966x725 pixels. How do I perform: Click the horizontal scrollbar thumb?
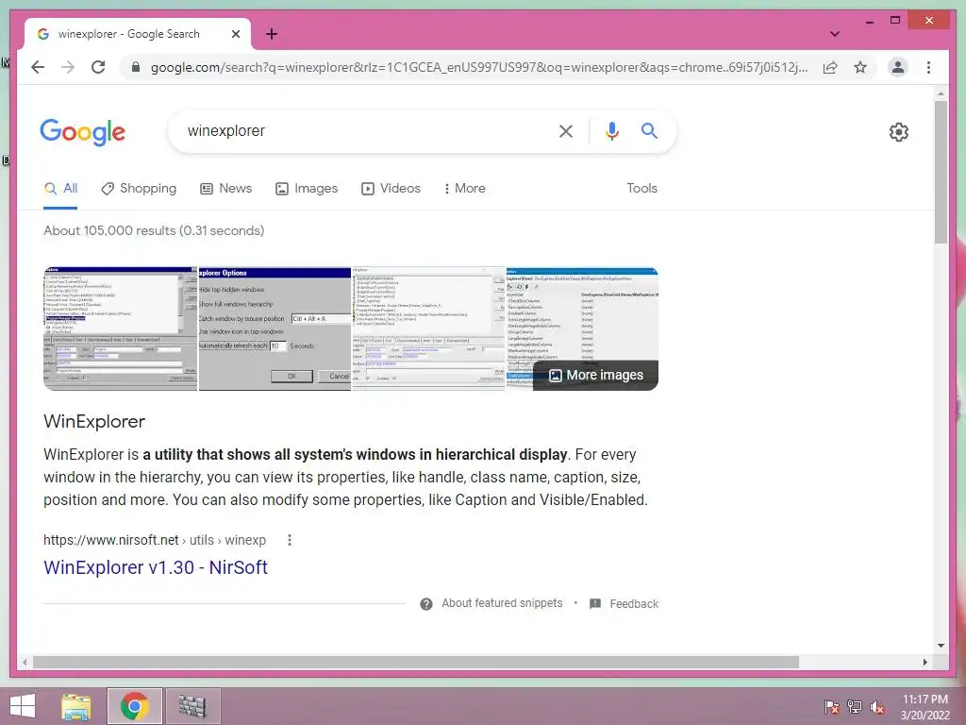coord(416,662)
